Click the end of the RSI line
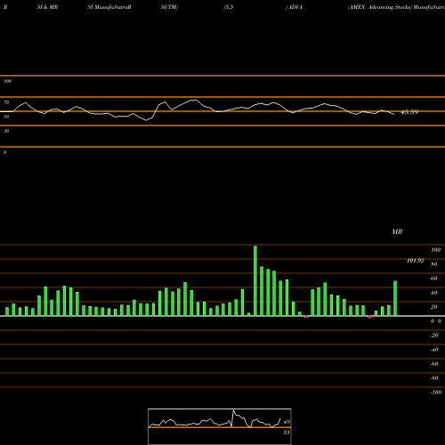 pos(394,114)
